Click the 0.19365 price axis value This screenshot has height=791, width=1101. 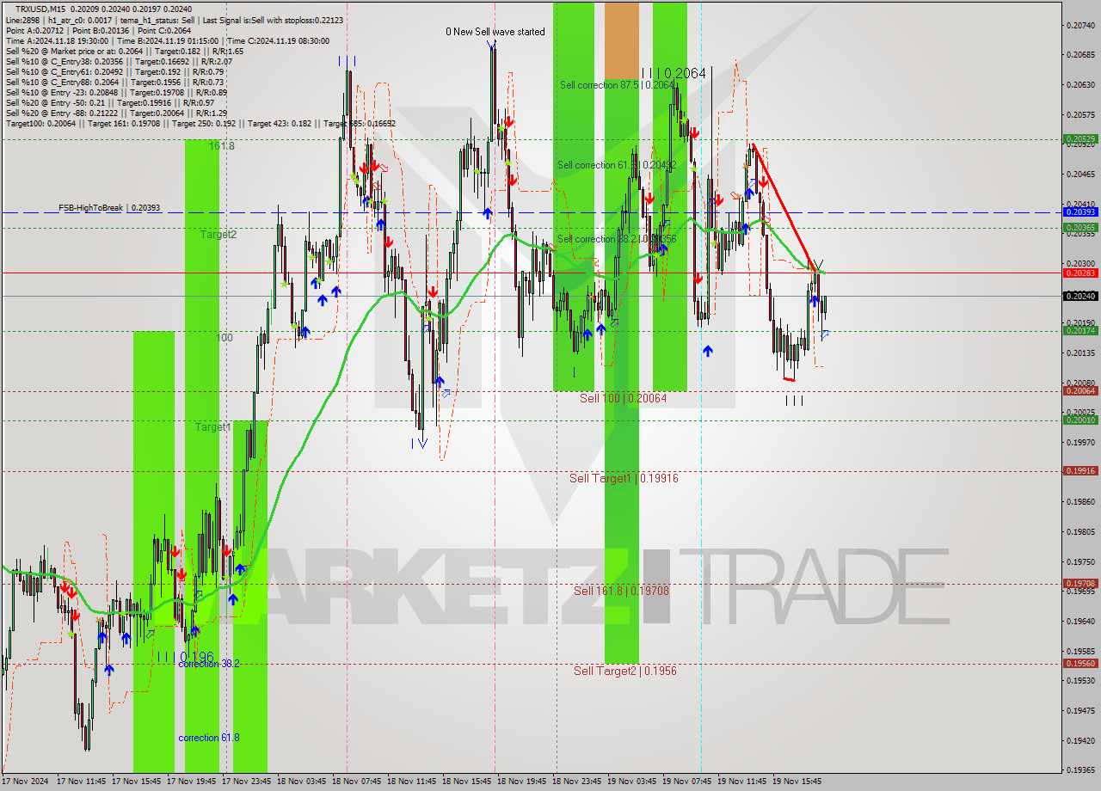coord(1080,770)
